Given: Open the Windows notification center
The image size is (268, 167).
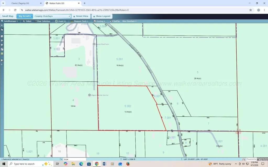Looking at the screenshot, I should pyautogui.click(x=263, y=164).
